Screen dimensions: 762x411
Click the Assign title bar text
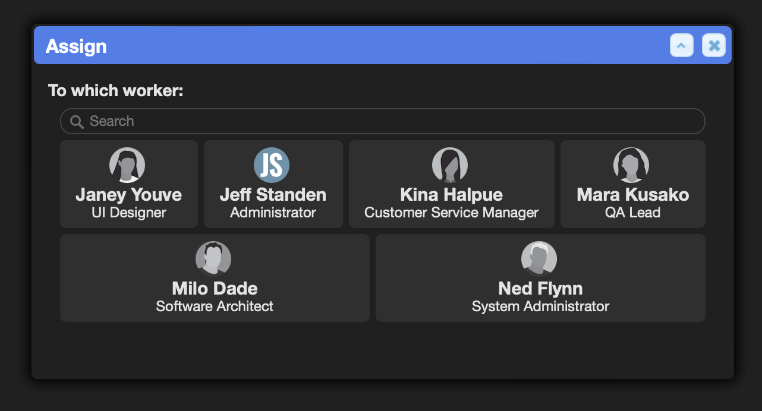pyautogui.click(x=76, y=46)
